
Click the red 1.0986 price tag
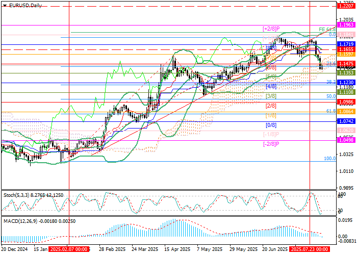[345, 102]
